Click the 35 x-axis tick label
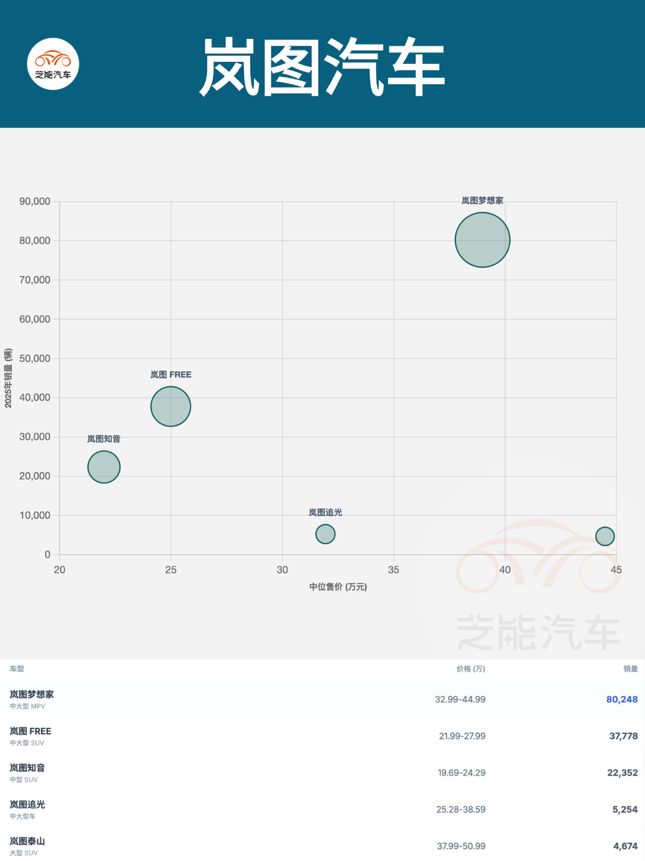Viewport: 645px width, 861px height. click(x=393, y=570)
